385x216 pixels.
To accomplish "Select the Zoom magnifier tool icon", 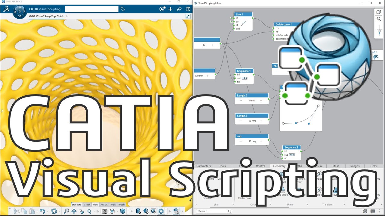I will [x=89, y=211].
